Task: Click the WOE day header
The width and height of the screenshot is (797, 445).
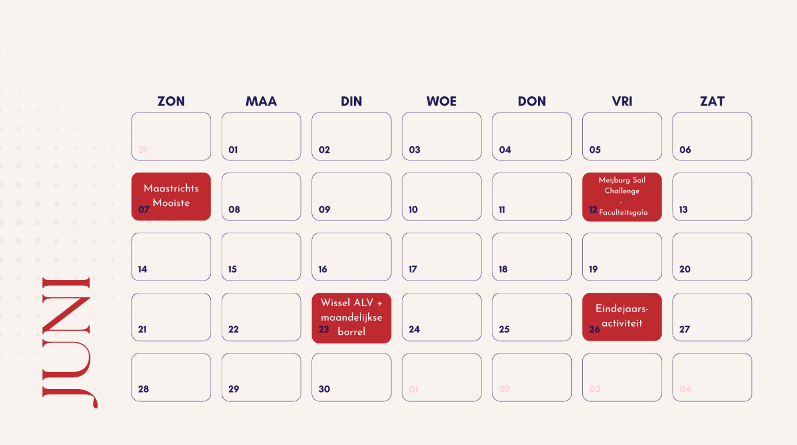Action: 442,101
